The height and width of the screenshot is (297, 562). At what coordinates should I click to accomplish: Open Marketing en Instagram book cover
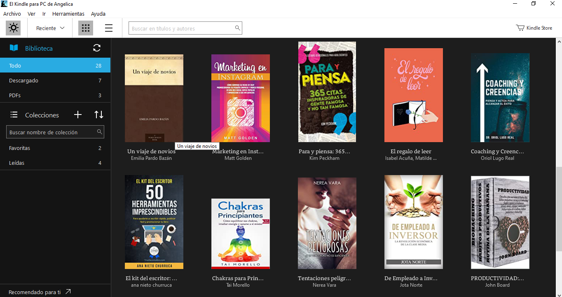point(241,98)
